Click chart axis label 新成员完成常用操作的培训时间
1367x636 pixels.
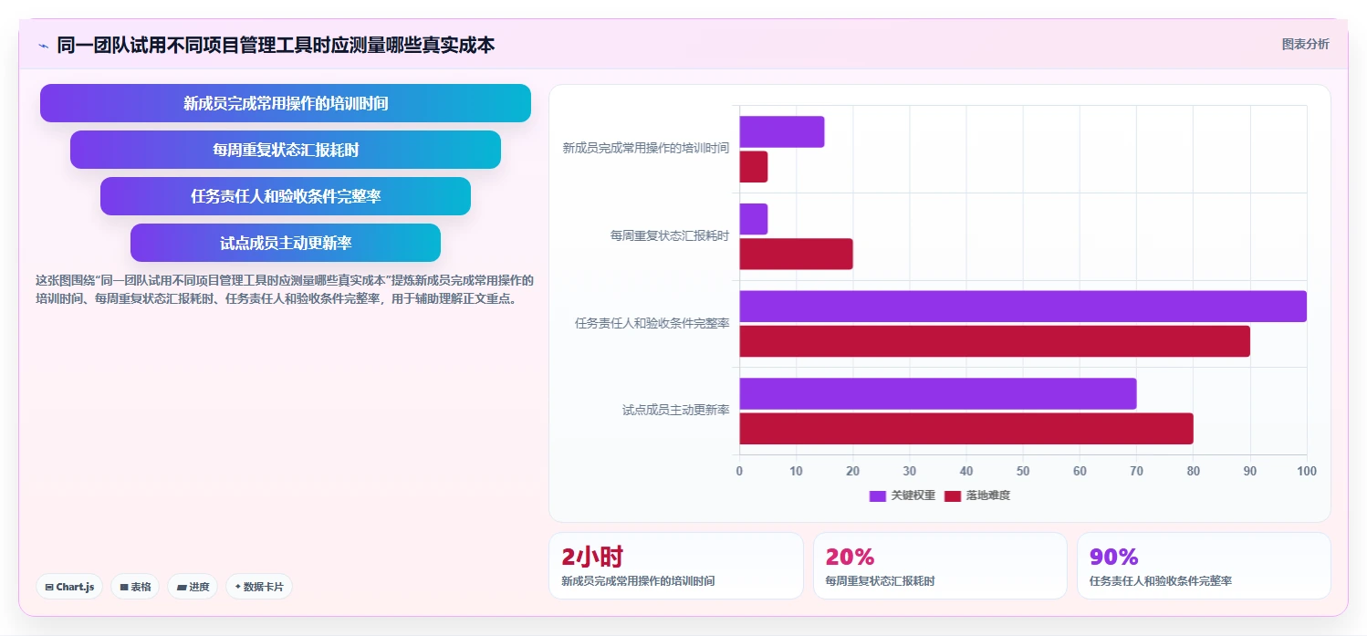tap(646, 148)
